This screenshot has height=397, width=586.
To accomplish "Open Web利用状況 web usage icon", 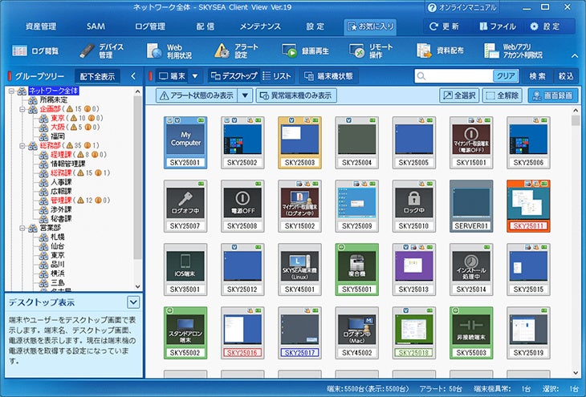I will click(x=167, y=51).
